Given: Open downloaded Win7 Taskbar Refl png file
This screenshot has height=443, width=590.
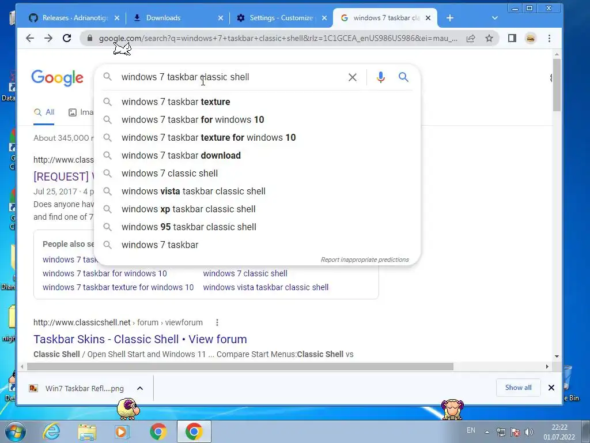Looking at the screenshot, I should pyautogui.click(x=77, y=388).
